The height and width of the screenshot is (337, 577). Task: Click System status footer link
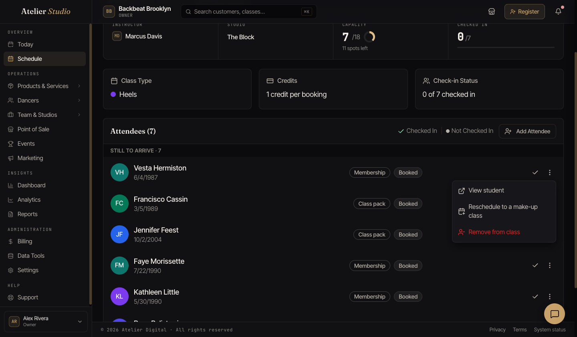(x=550, y=330)
